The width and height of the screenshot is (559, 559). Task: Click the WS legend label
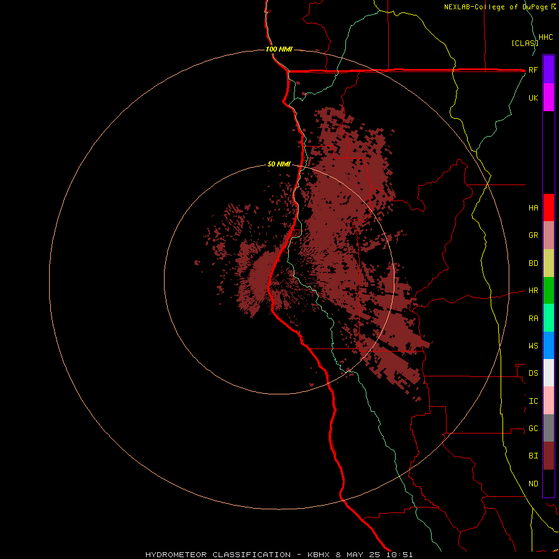point(534,345)
